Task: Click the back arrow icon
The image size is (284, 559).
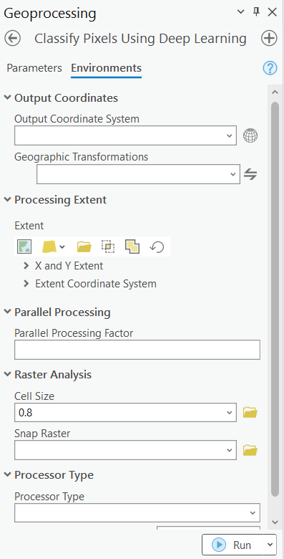Action: click(12, 39)
